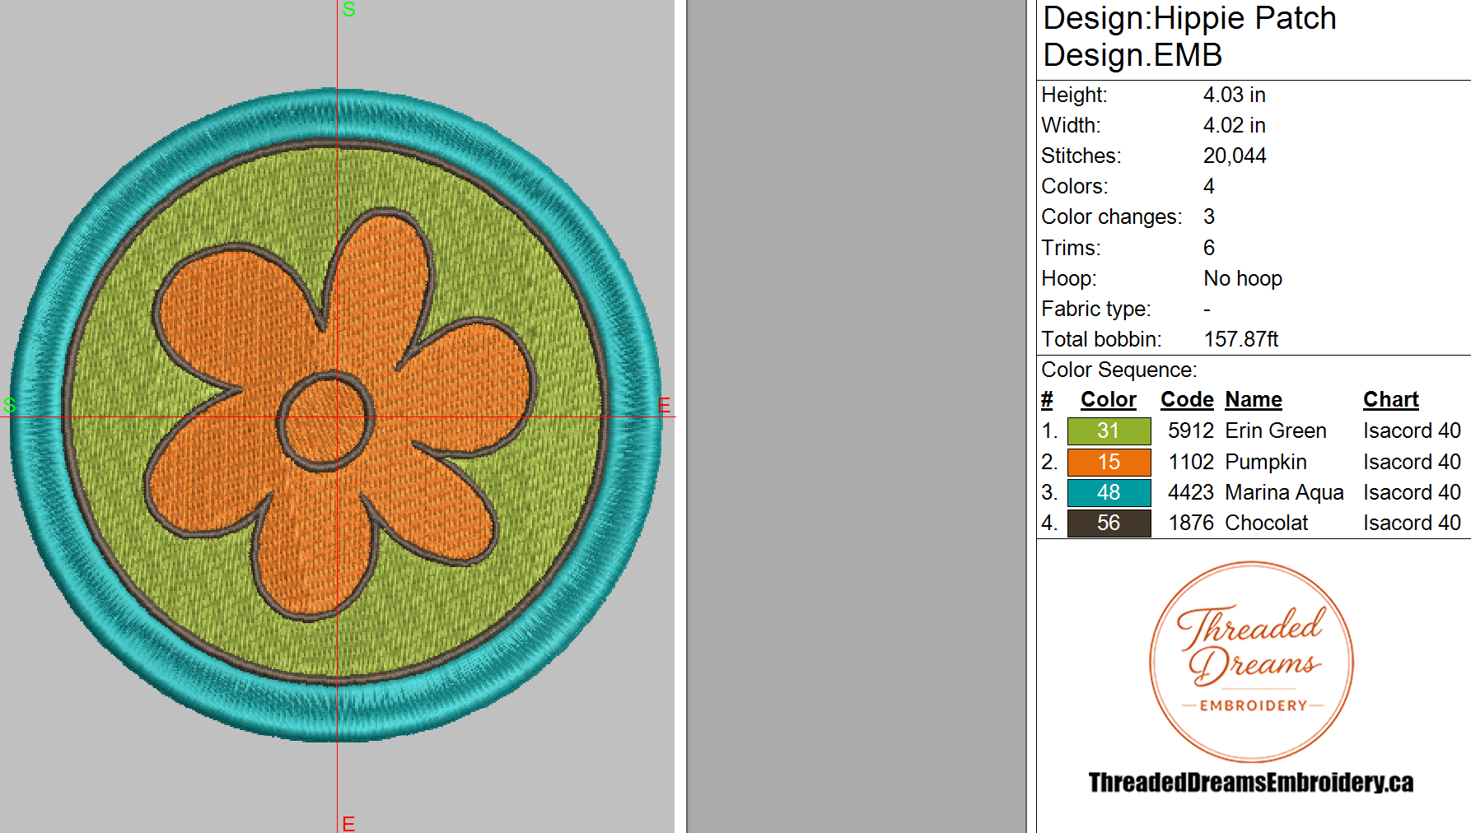Image resolution: width=1471 pixels, height=833 pixels.
Task: Click the Threaded Dreams Embroidery logo
Action: [x=1251, y=662]
